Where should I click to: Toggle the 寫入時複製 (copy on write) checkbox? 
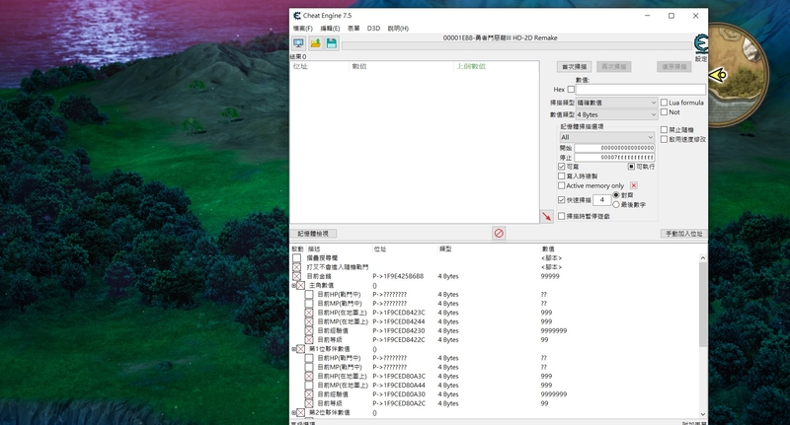coord(561,177)
